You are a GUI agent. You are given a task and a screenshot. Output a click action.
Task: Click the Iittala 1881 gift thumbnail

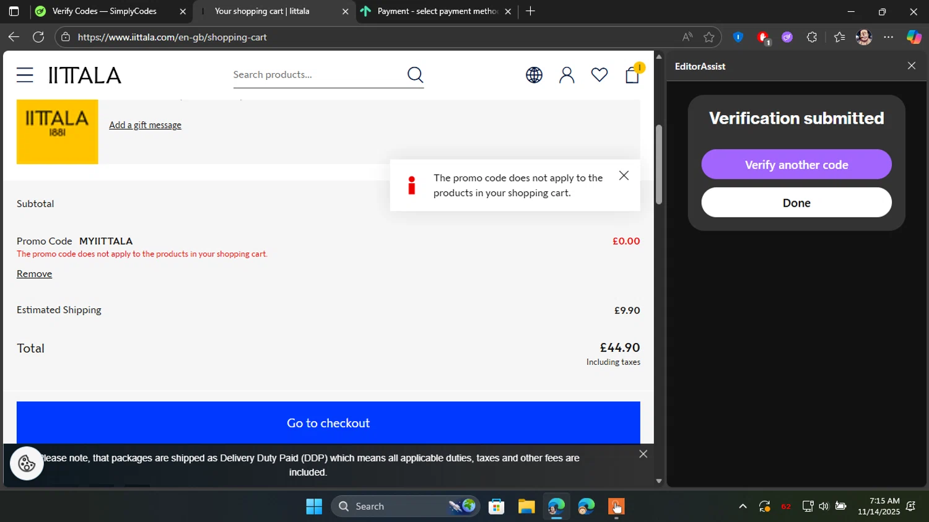coord(57,131)
